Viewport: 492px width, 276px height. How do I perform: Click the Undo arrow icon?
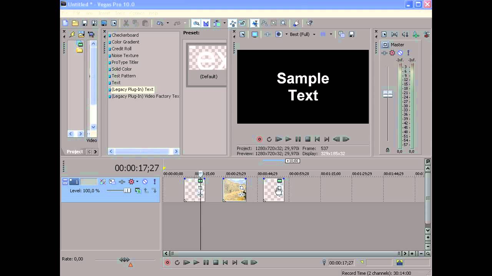(160, 23)
